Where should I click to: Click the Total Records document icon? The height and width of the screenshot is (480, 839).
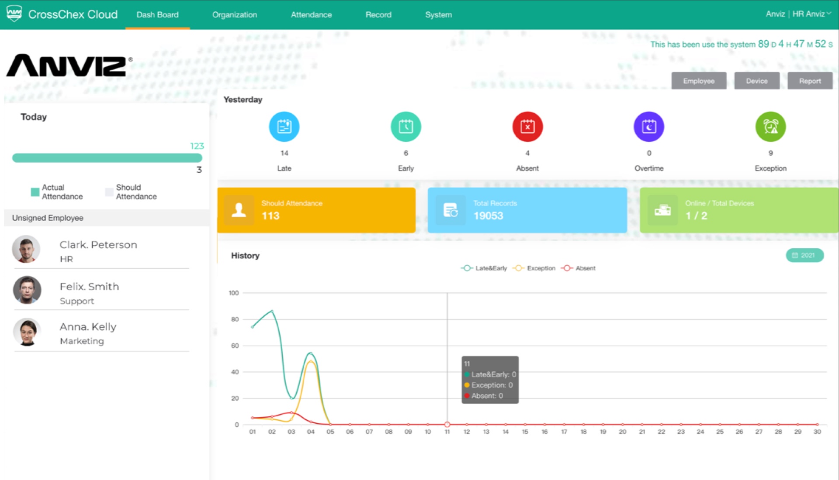pos(450,210)
